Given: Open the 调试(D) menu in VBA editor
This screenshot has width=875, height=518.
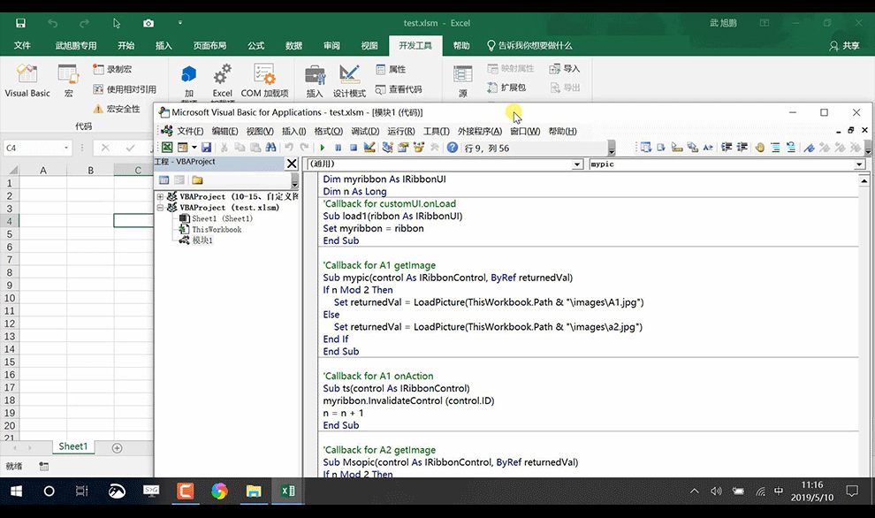Looking at the screenshot, I should 365,131.
